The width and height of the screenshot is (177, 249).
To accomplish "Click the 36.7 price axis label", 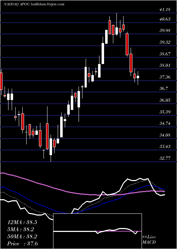I will click(x=164, y=89).
